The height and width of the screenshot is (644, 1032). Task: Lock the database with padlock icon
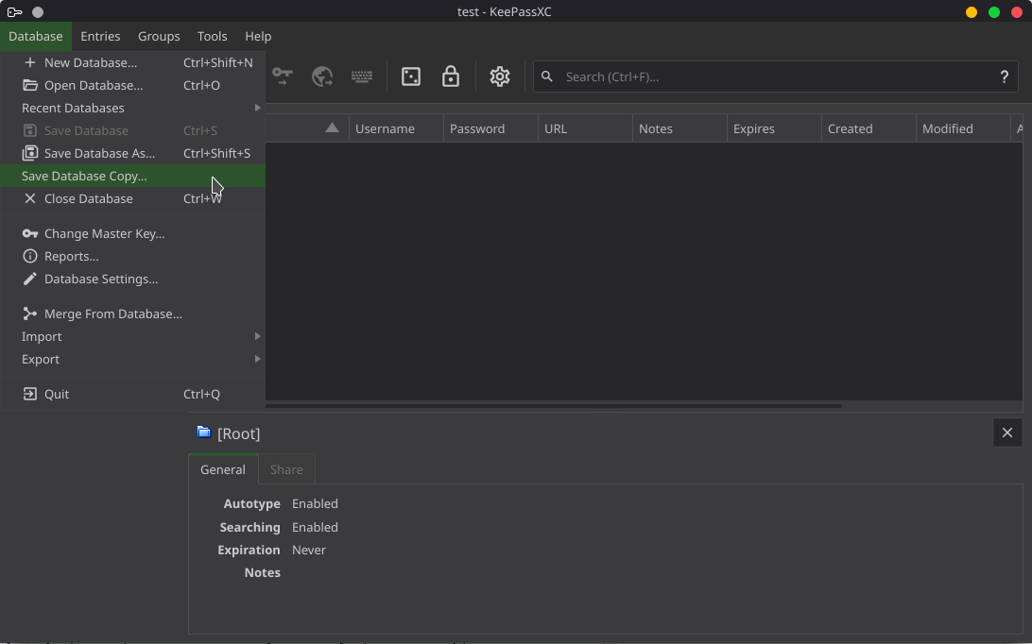(450, 76)
